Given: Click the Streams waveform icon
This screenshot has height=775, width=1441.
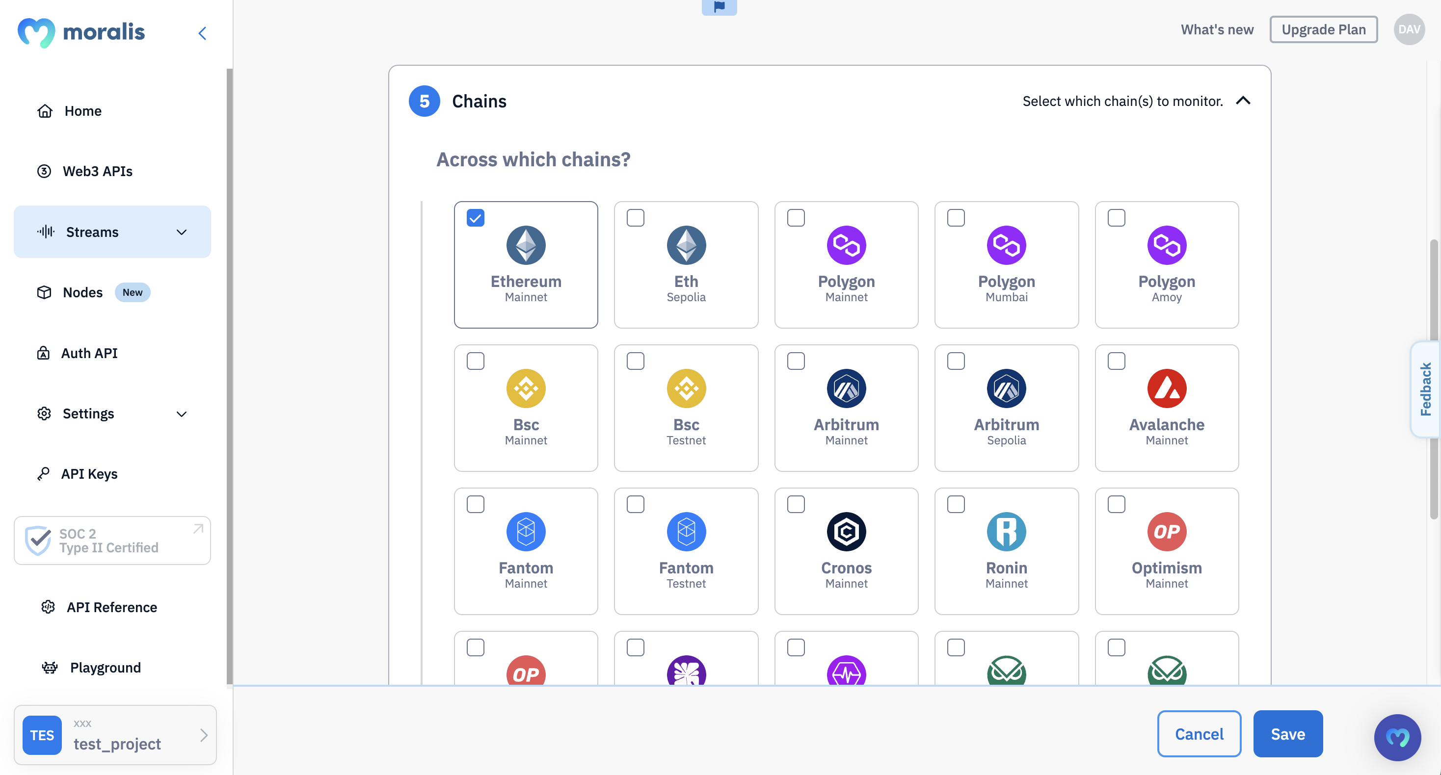Looking at the screenshot, I should (x=46, y=232).
